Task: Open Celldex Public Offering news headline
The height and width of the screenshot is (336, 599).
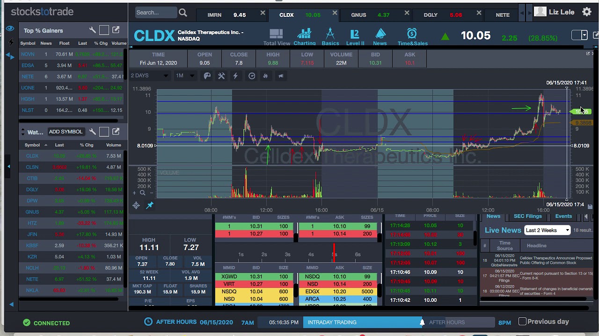Action: 556,260
